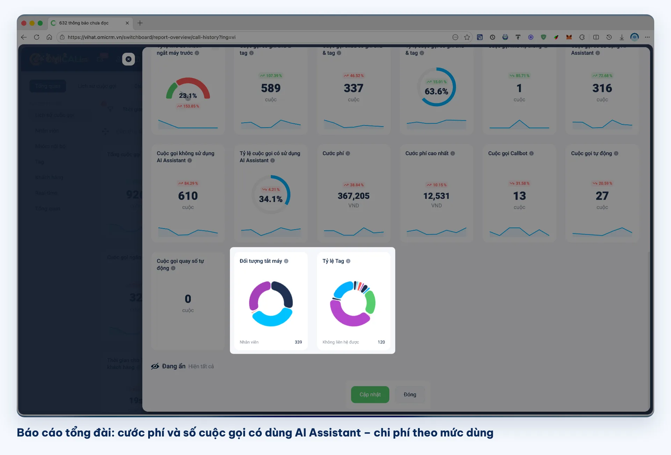The width and height of the screenshot is (671, 455).
Task: Click info icon beside Đối tượng tắt máy
Action: (286, 261)
